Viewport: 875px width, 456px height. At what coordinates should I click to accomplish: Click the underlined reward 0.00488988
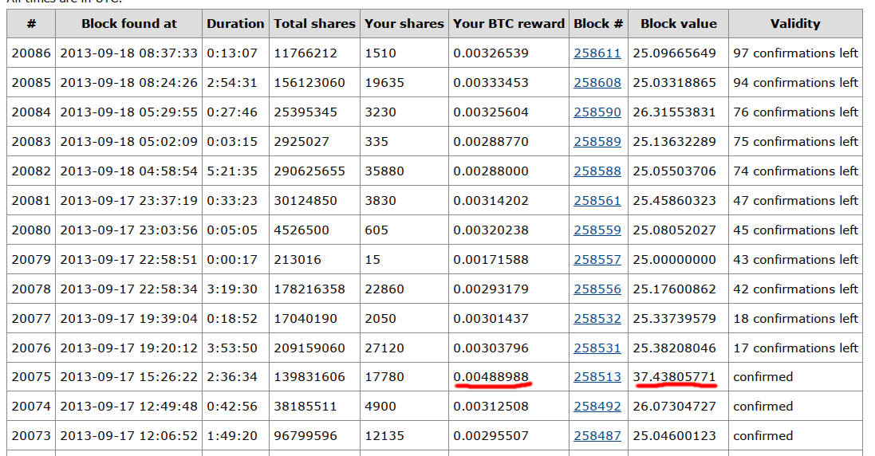tap(491, 377)
